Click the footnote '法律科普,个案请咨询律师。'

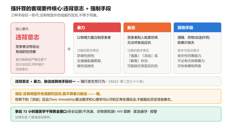click(33, 117)
